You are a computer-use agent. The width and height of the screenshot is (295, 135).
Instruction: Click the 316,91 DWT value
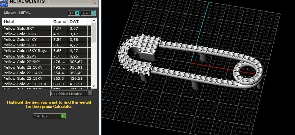[x=76, y=67]
